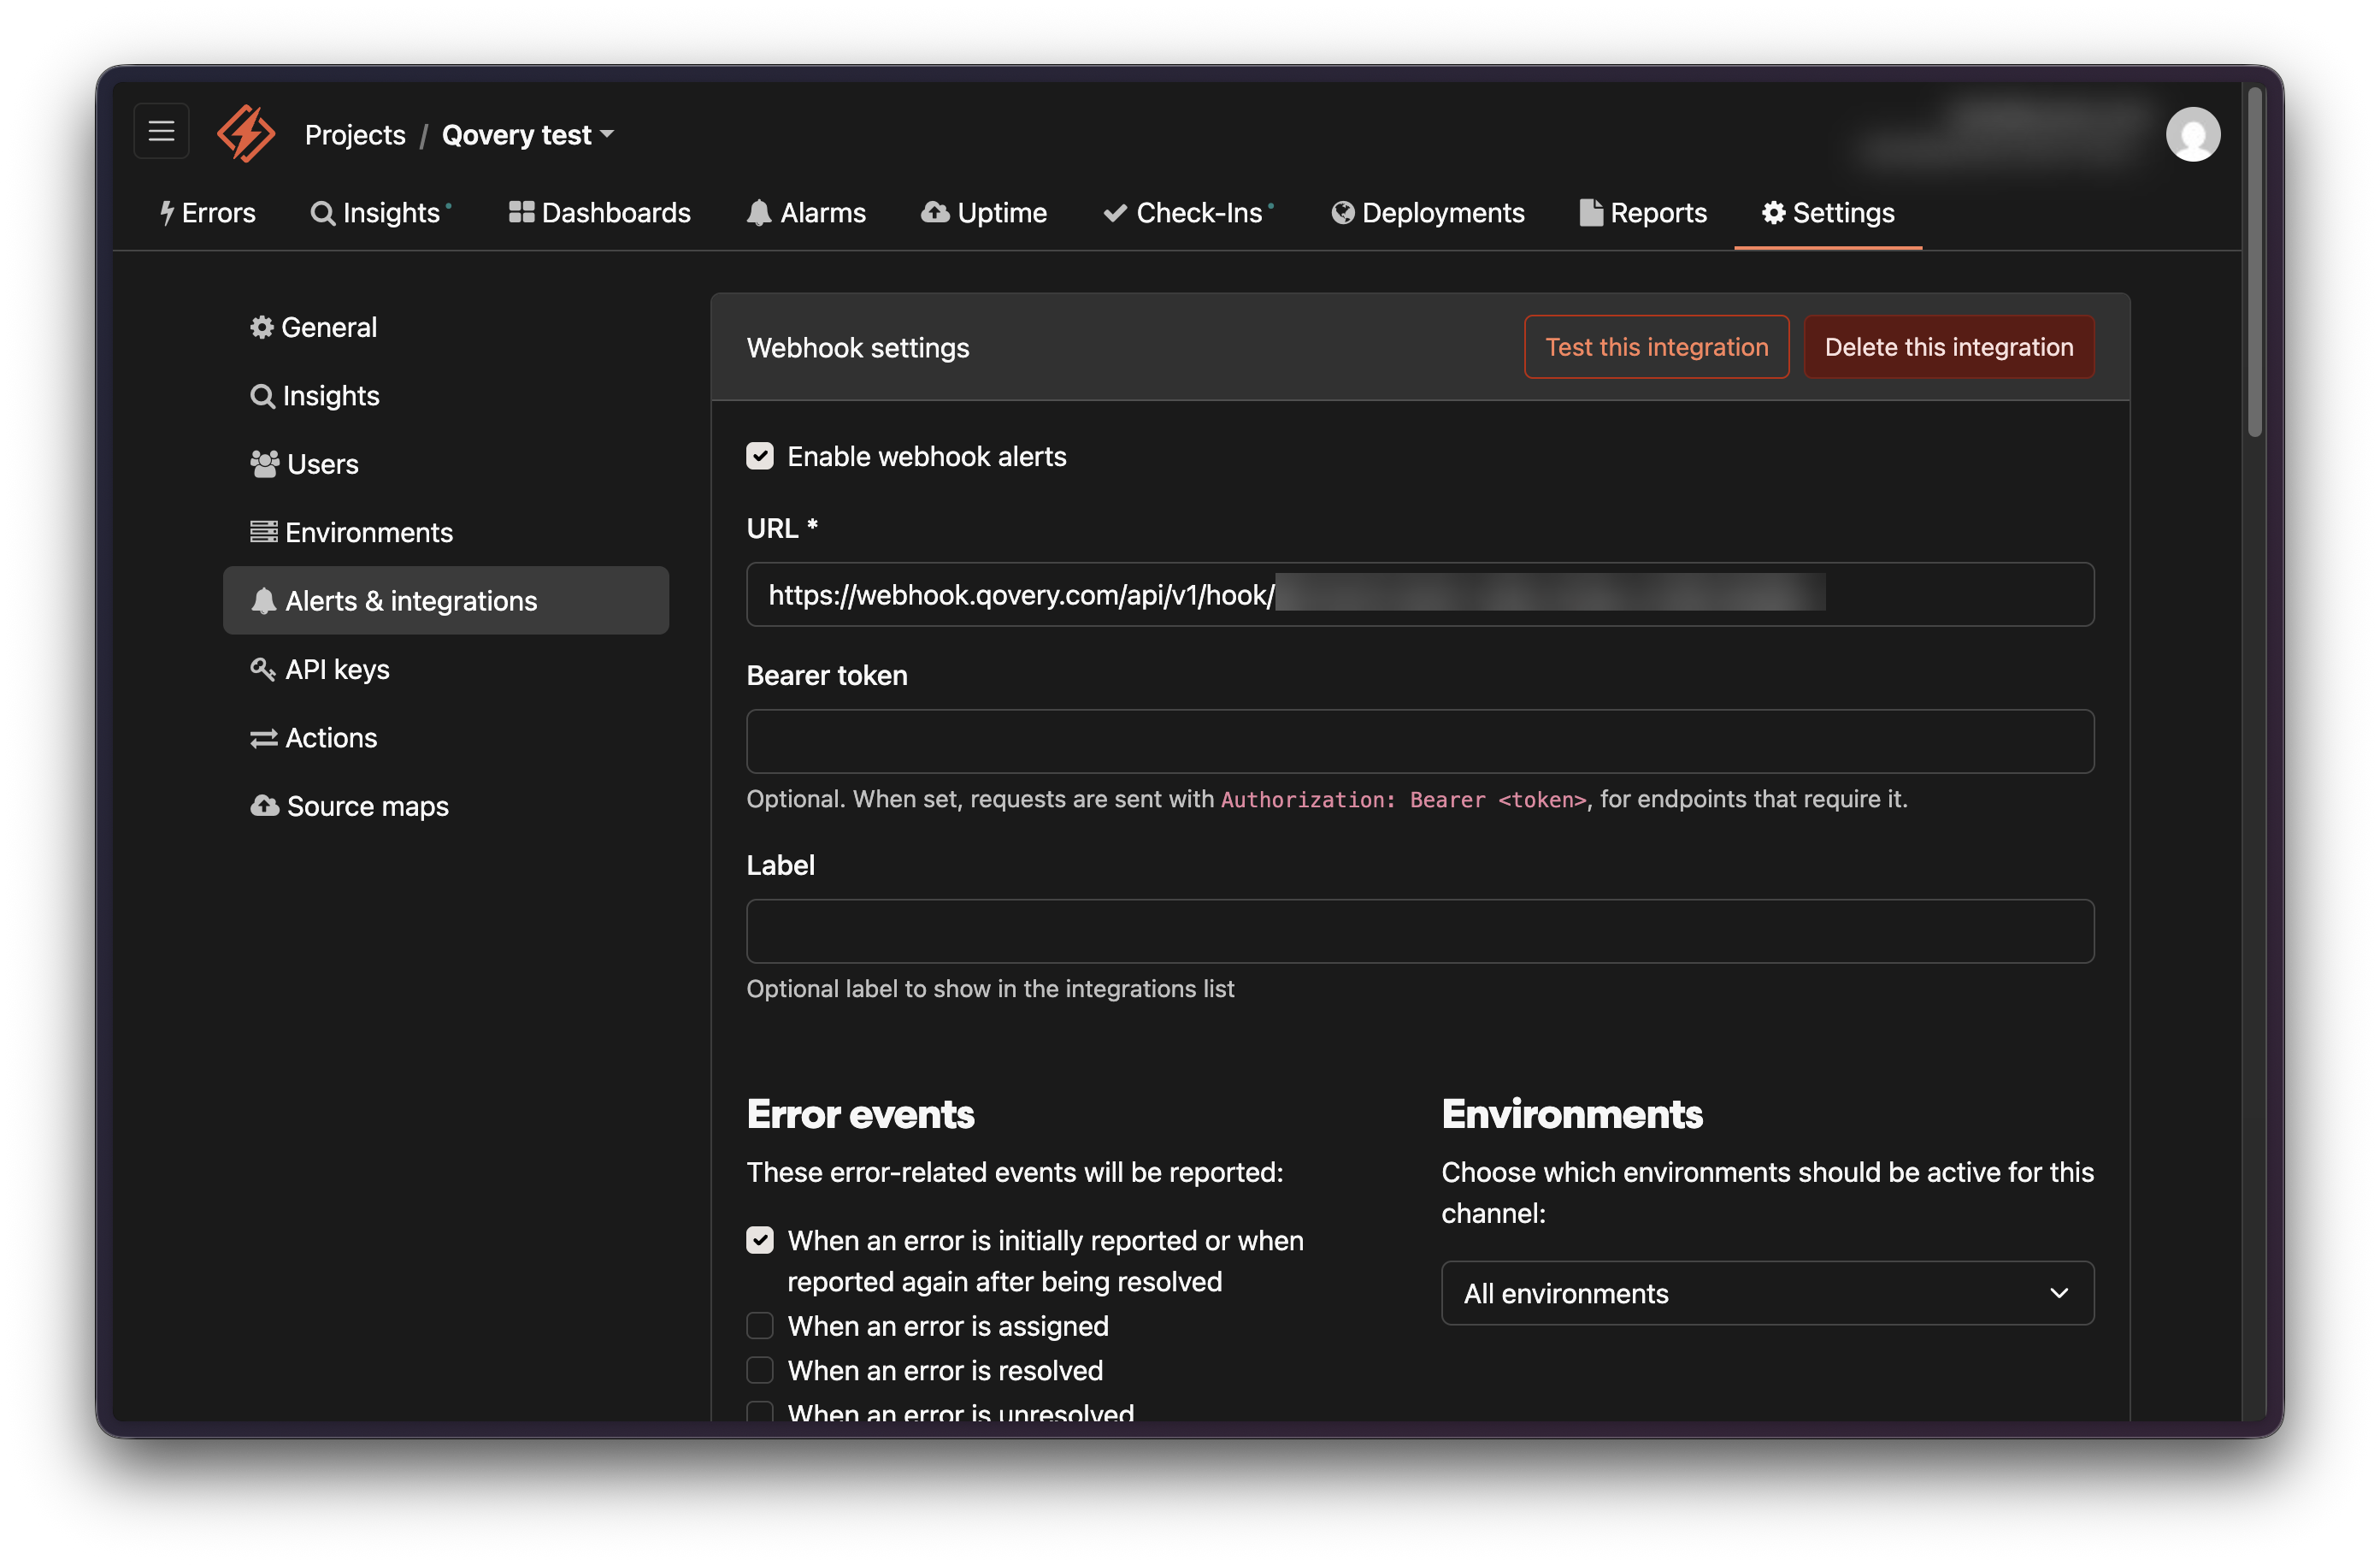Click the Label input field

pos(1420,931)
